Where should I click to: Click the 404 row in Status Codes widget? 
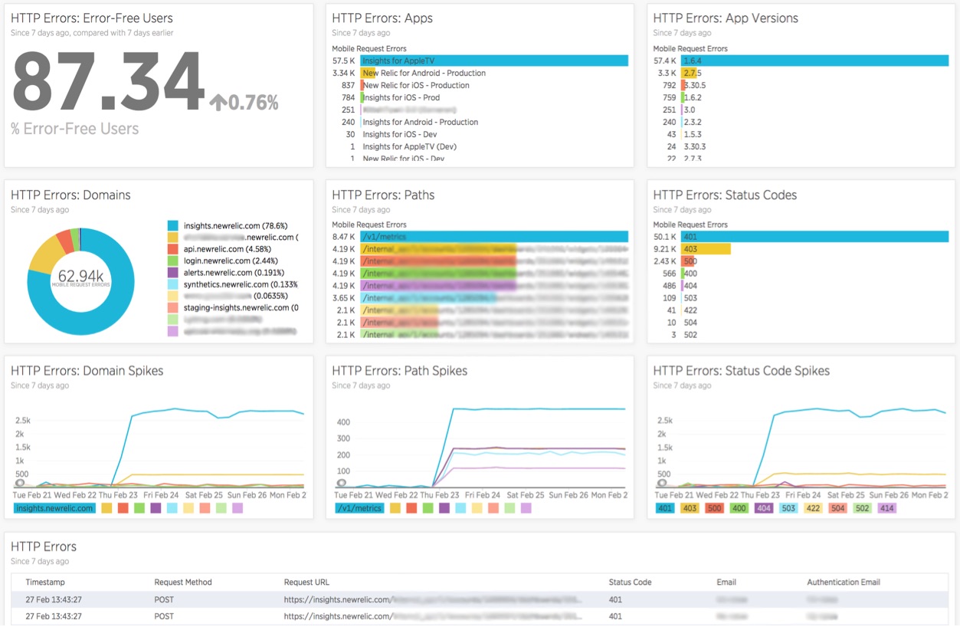(x=801, y=286)
